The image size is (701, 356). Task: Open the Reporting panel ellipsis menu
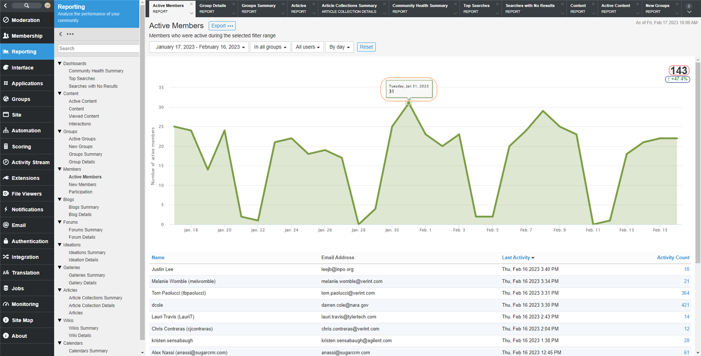pyautogui.click(x=70, y=34)
